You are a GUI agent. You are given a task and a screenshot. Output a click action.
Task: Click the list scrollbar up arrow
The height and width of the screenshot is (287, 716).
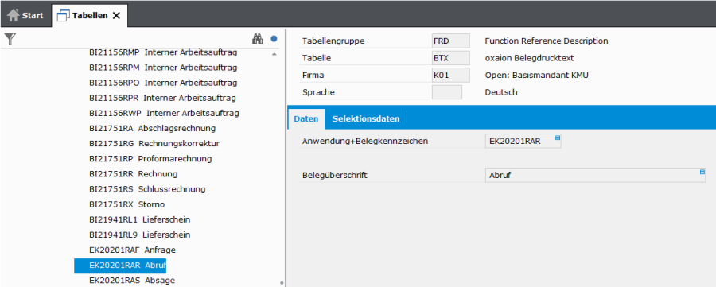[274, 54]
